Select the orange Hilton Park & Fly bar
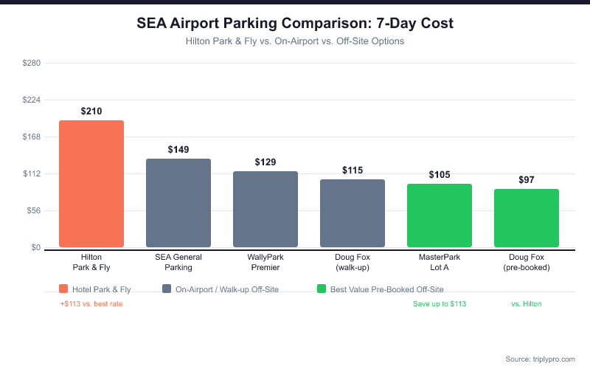The width and height of the screenshot is (590, 369). coord(91,184)
